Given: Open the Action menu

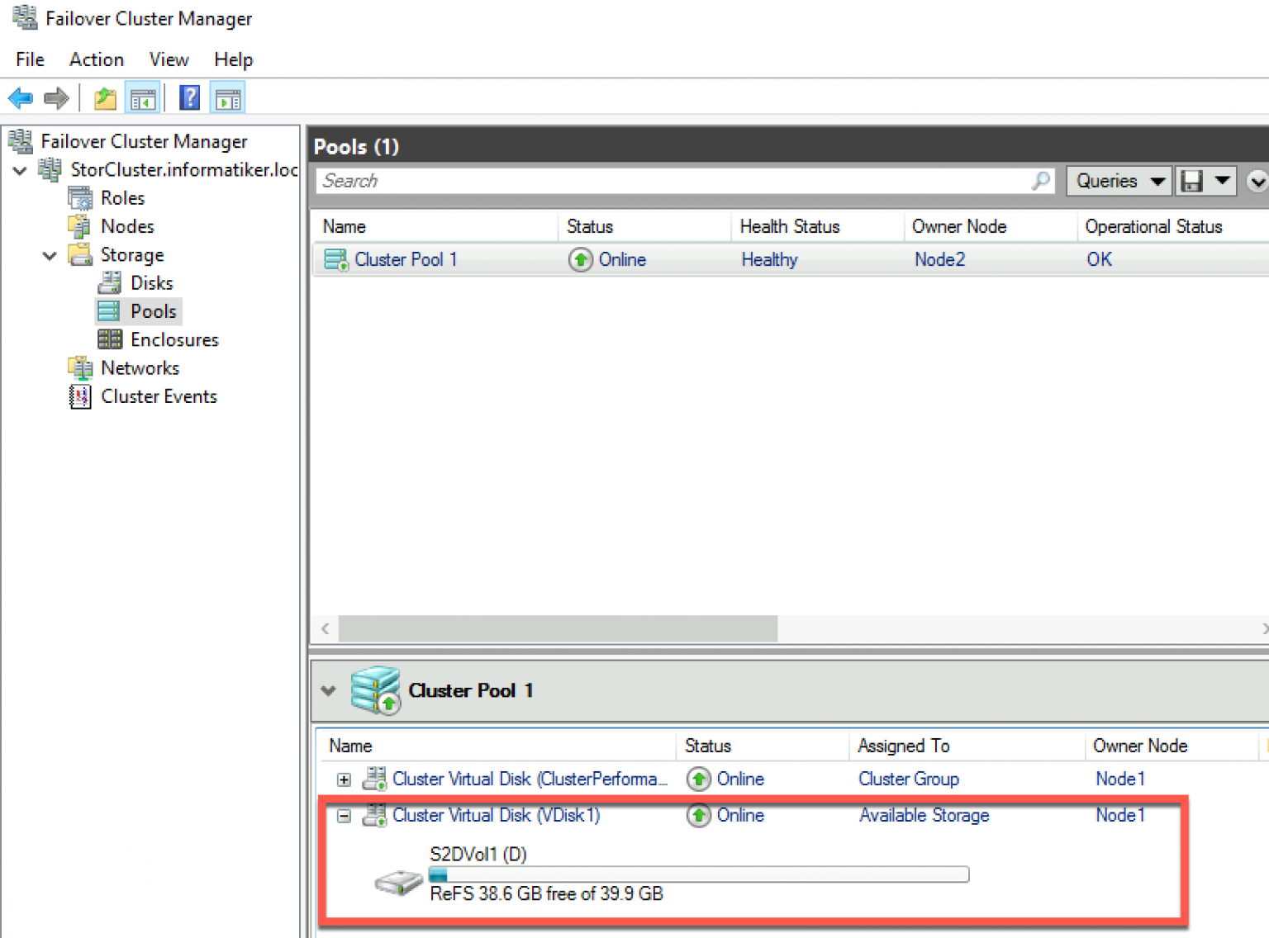Looking at the screenshot, I should (96, 59).
